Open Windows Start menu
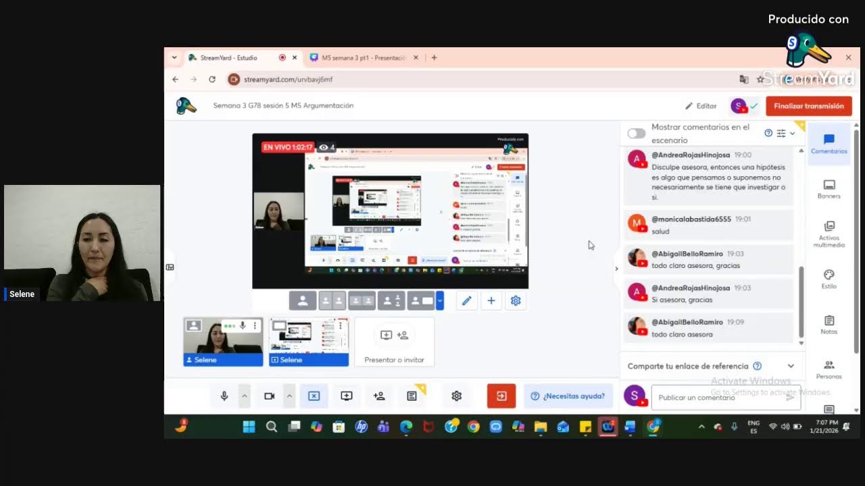 (x=249, y=427)
